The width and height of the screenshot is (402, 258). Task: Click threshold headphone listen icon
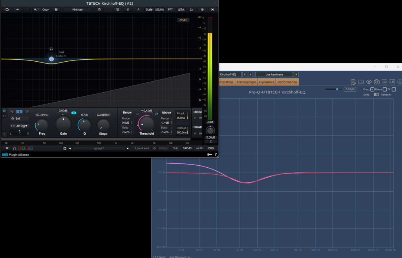click(x=137, y=114)
